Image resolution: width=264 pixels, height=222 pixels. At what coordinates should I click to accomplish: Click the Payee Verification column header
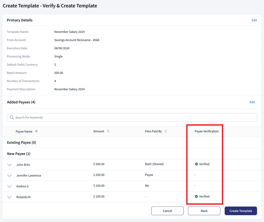[x=207, y=131]
